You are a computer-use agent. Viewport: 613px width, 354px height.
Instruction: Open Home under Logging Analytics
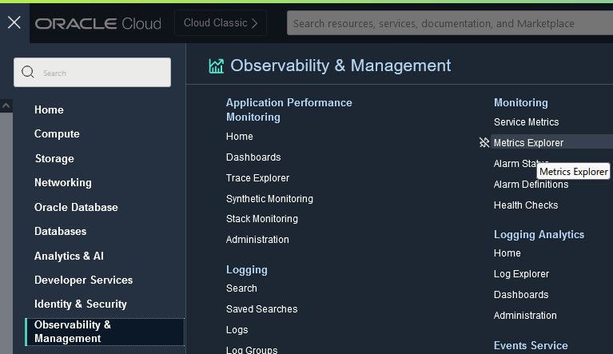507,253
